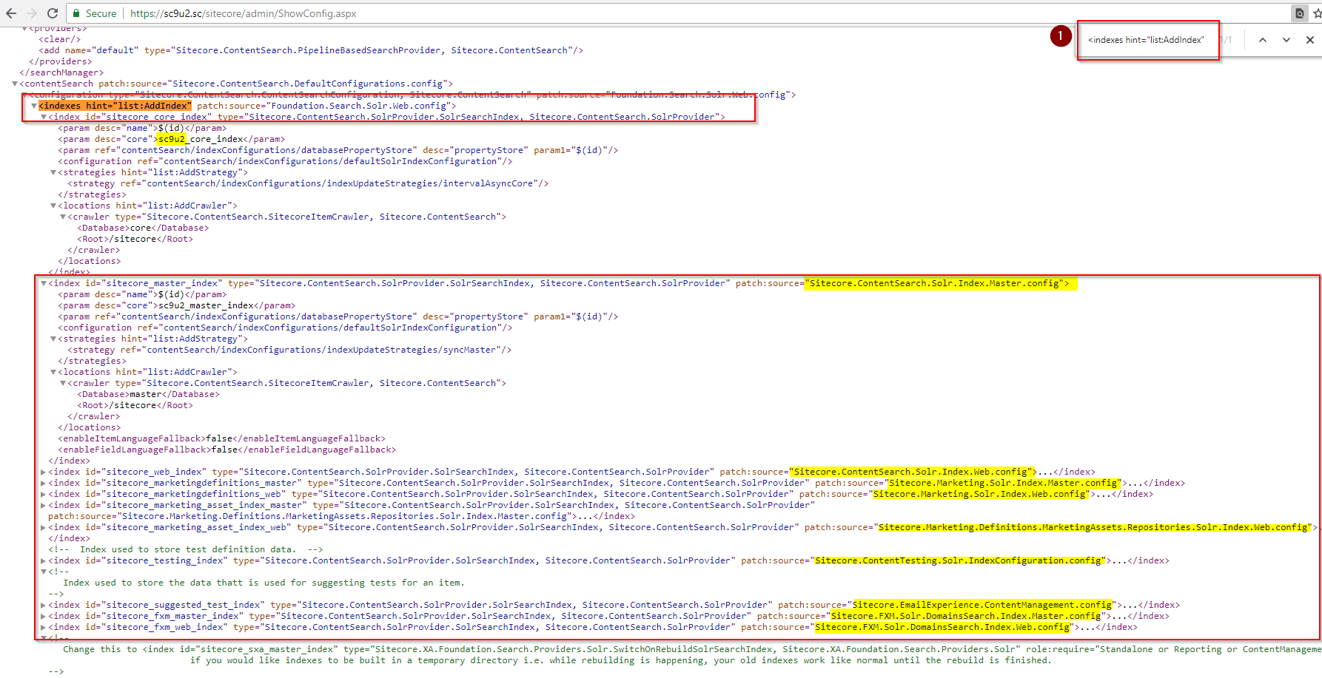Click the sitecore_sxa_master_index comment line

point(692,649)
